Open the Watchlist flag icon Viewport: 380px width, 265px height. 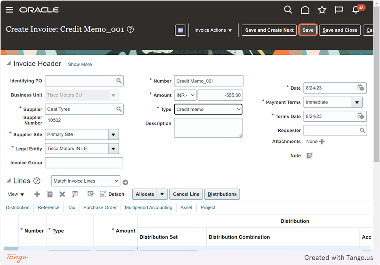tap(339, 10)
